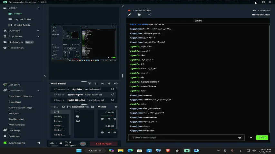Open the stream stats bar-chart icon

52,143
